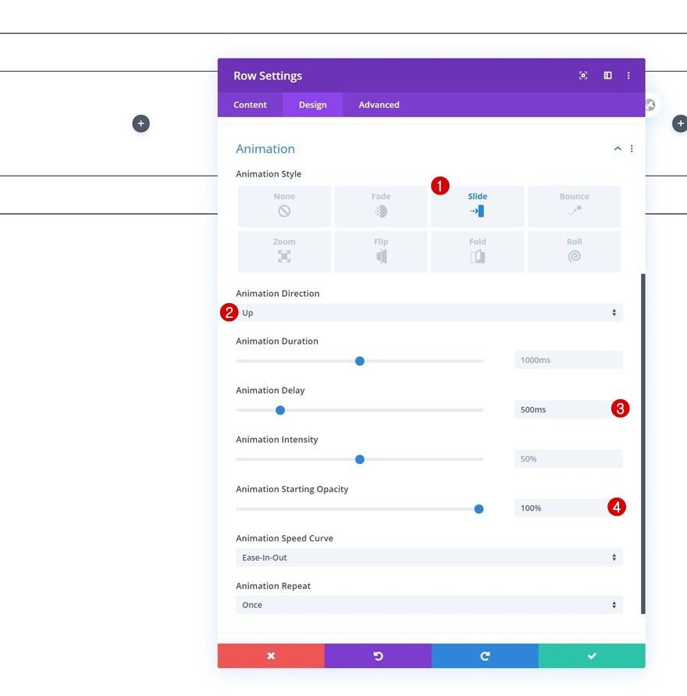Image resolution: width=687 pixels, height=696 pixels.
Task: Select the Slide animation style
Action: pos(478,206)
